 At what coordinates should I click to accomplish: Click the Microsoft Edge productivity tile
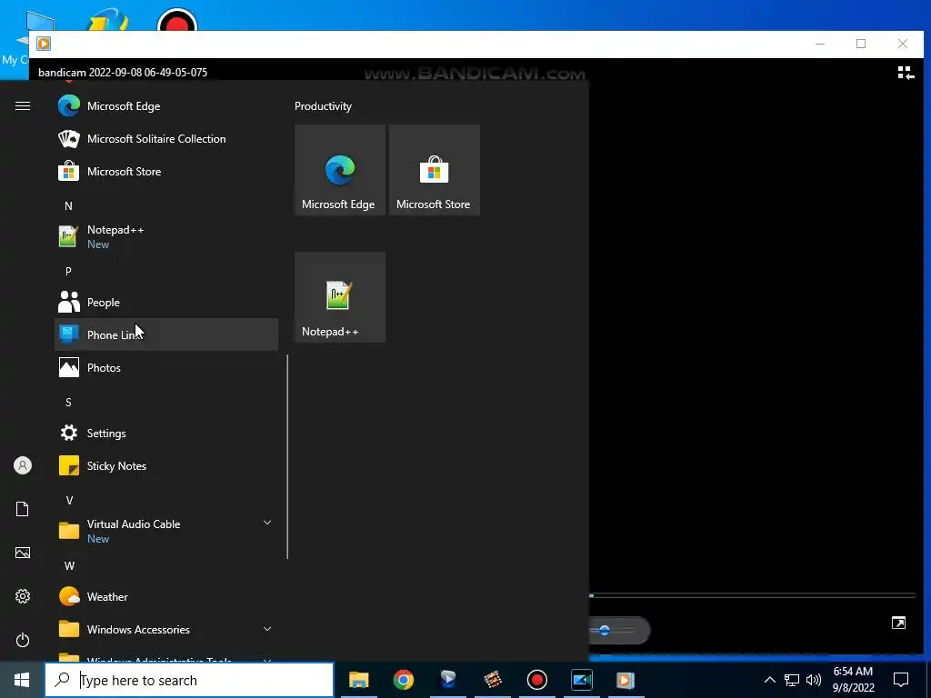pyautogui.click(x=340, y=170)
